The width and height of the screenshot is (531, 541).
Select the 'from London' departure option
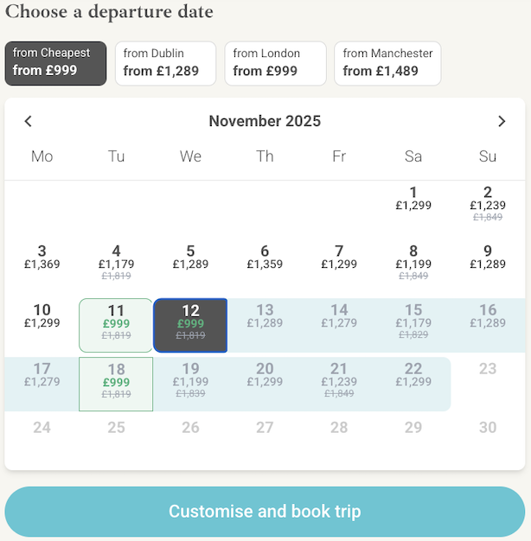(275, 63)
